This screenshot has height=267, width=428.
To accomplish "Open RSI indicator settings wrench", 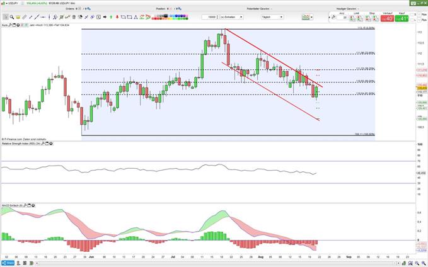I will [43, 144].
